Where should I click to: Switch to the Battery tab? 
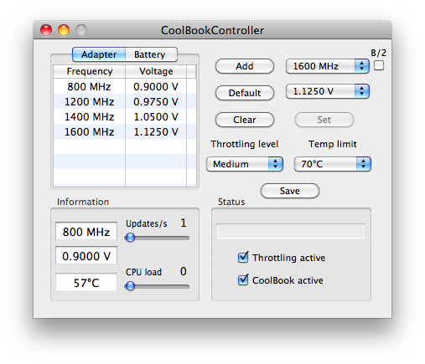click(151, 54)
